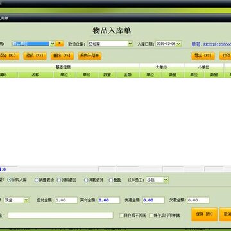Click the 保存 [F9] save button
Viewport: 231px width, 231px height.
coord(205,214)
